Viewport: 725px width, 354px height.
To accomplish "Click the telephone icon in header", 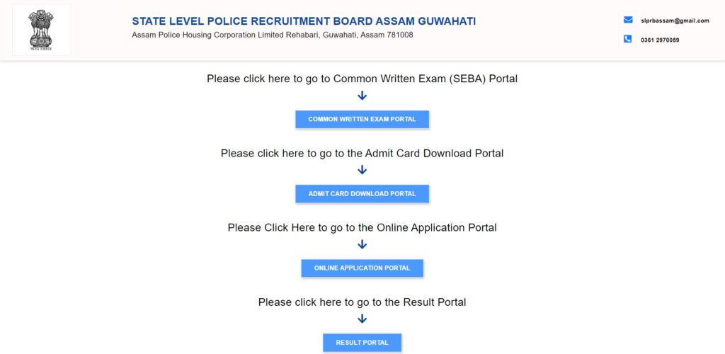I will coord(627,39).
